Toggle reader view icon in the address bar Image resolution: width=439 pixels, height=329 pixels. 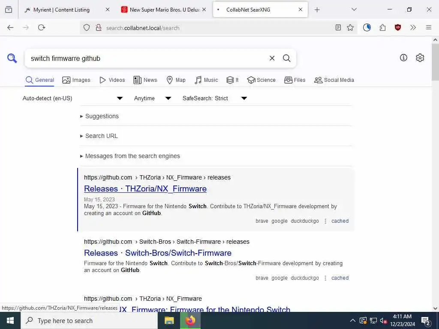(x=338, y=27)
